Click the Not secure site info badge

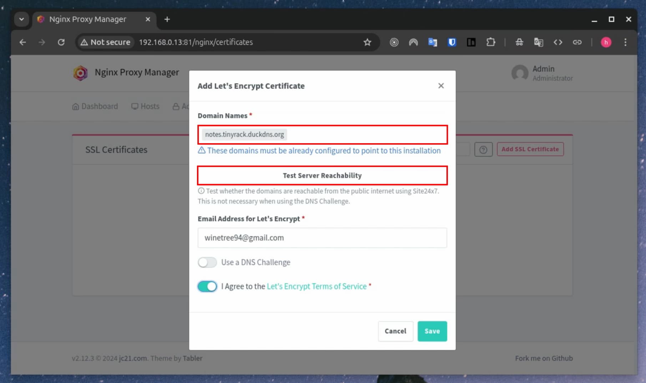click(x=106, y=42)
